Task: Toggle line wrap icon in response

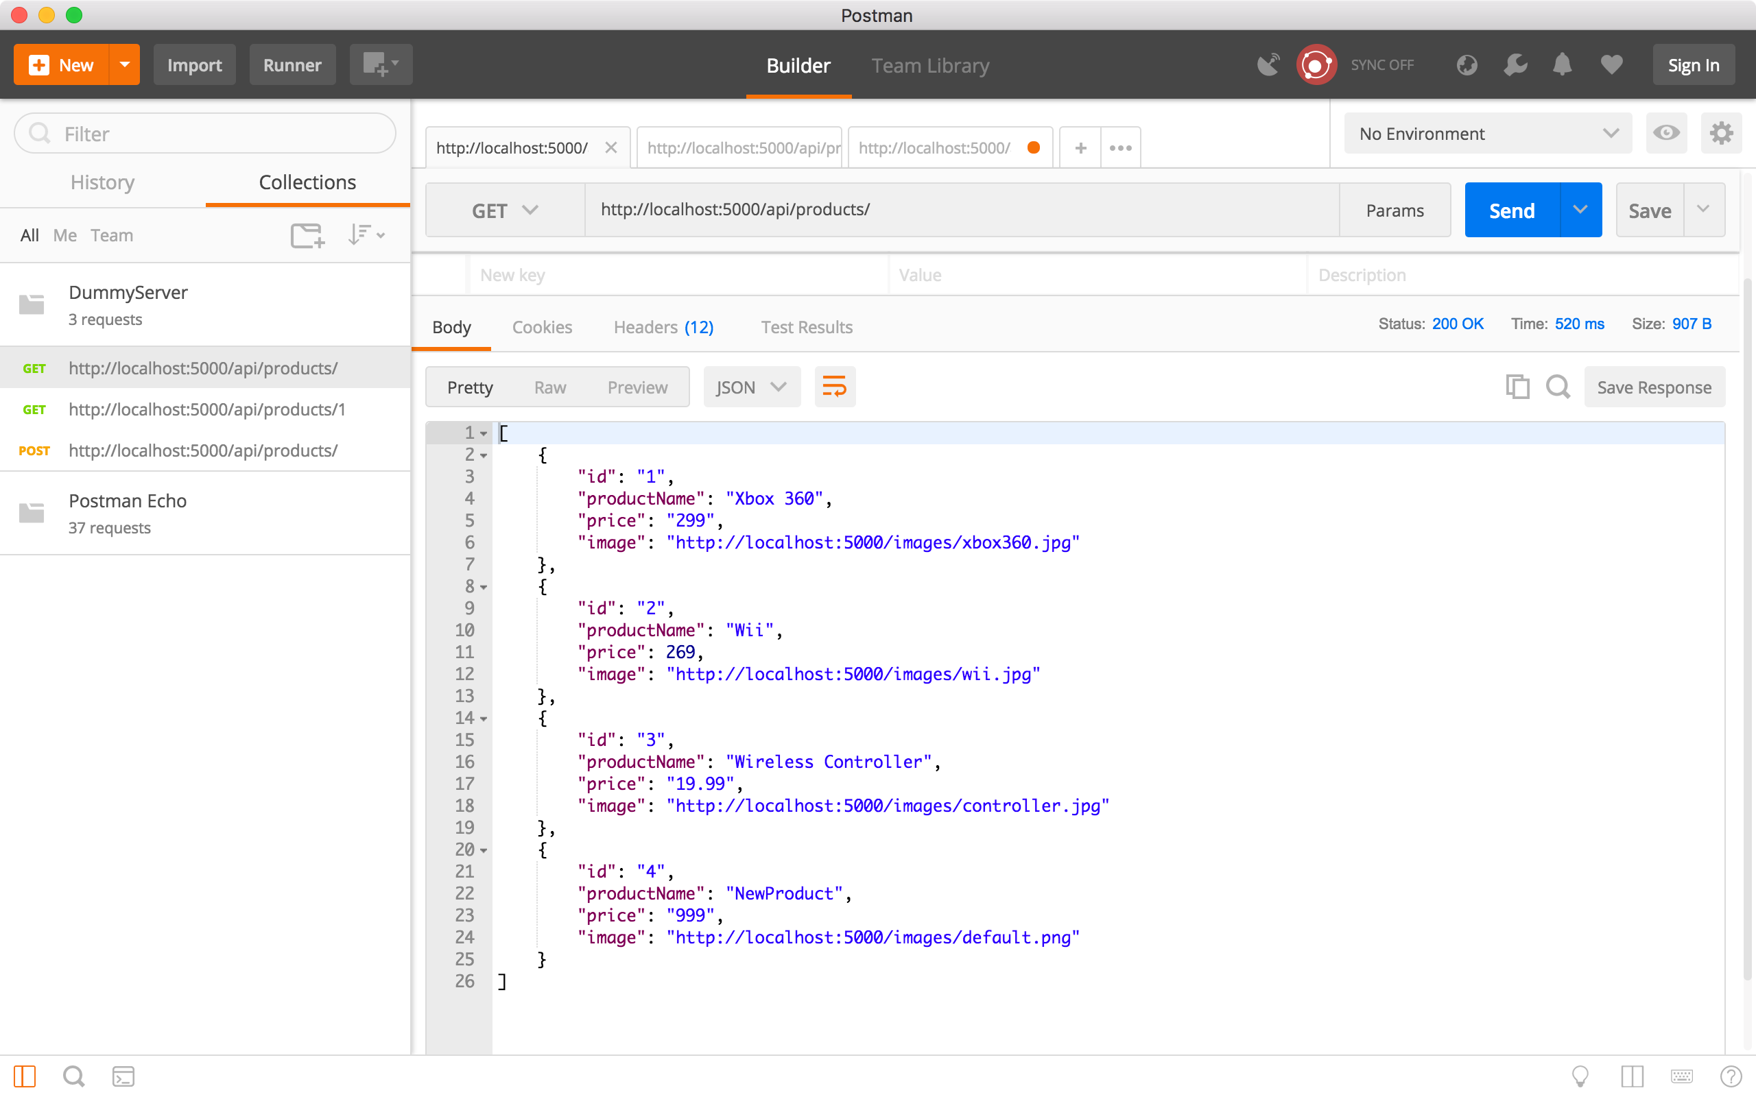Action: click(x=835, y=387)
